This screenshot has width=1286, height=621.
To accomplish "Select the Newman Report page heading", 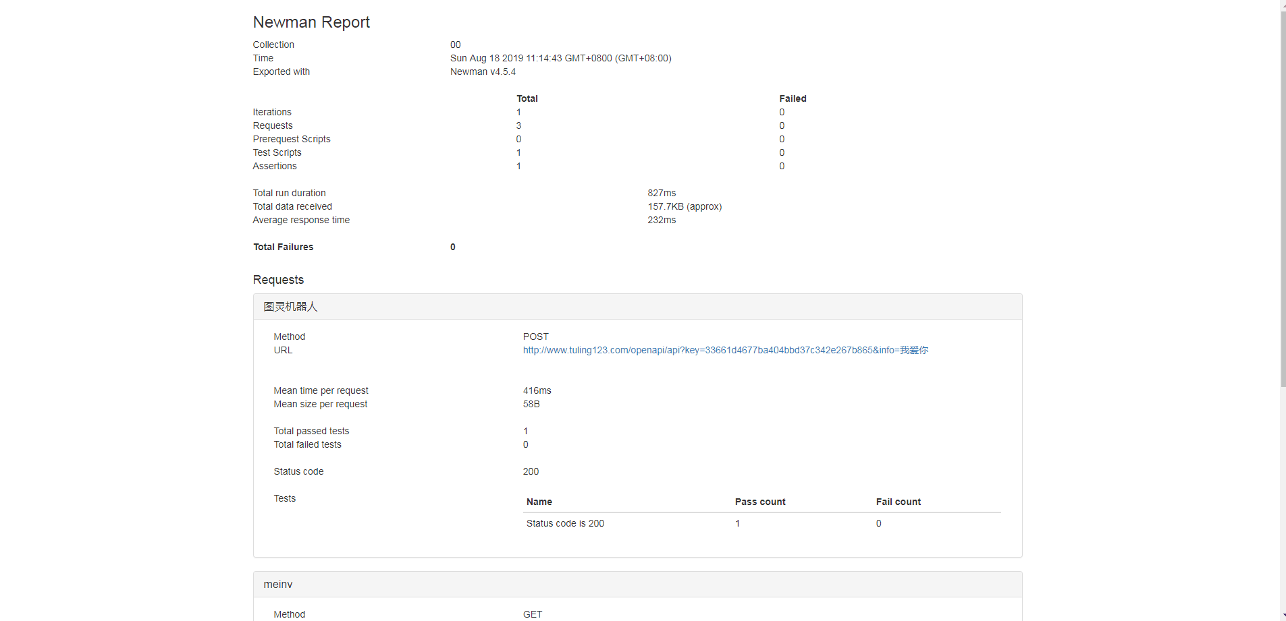I will [311, 22].
